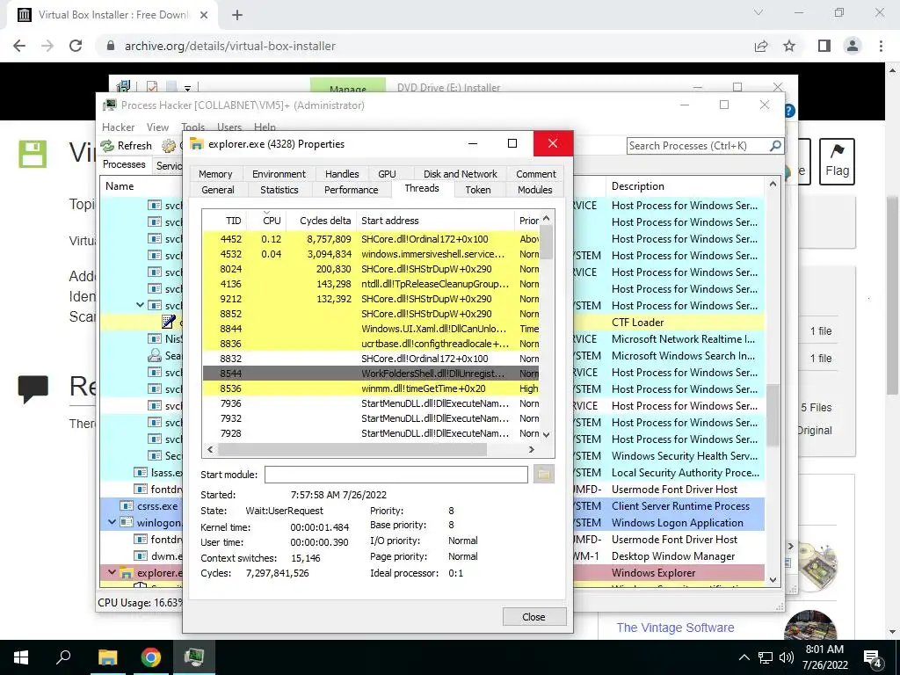Open the View menu in Process Hacker
Screen dimensions: 900x675
[x=157, y=127]
